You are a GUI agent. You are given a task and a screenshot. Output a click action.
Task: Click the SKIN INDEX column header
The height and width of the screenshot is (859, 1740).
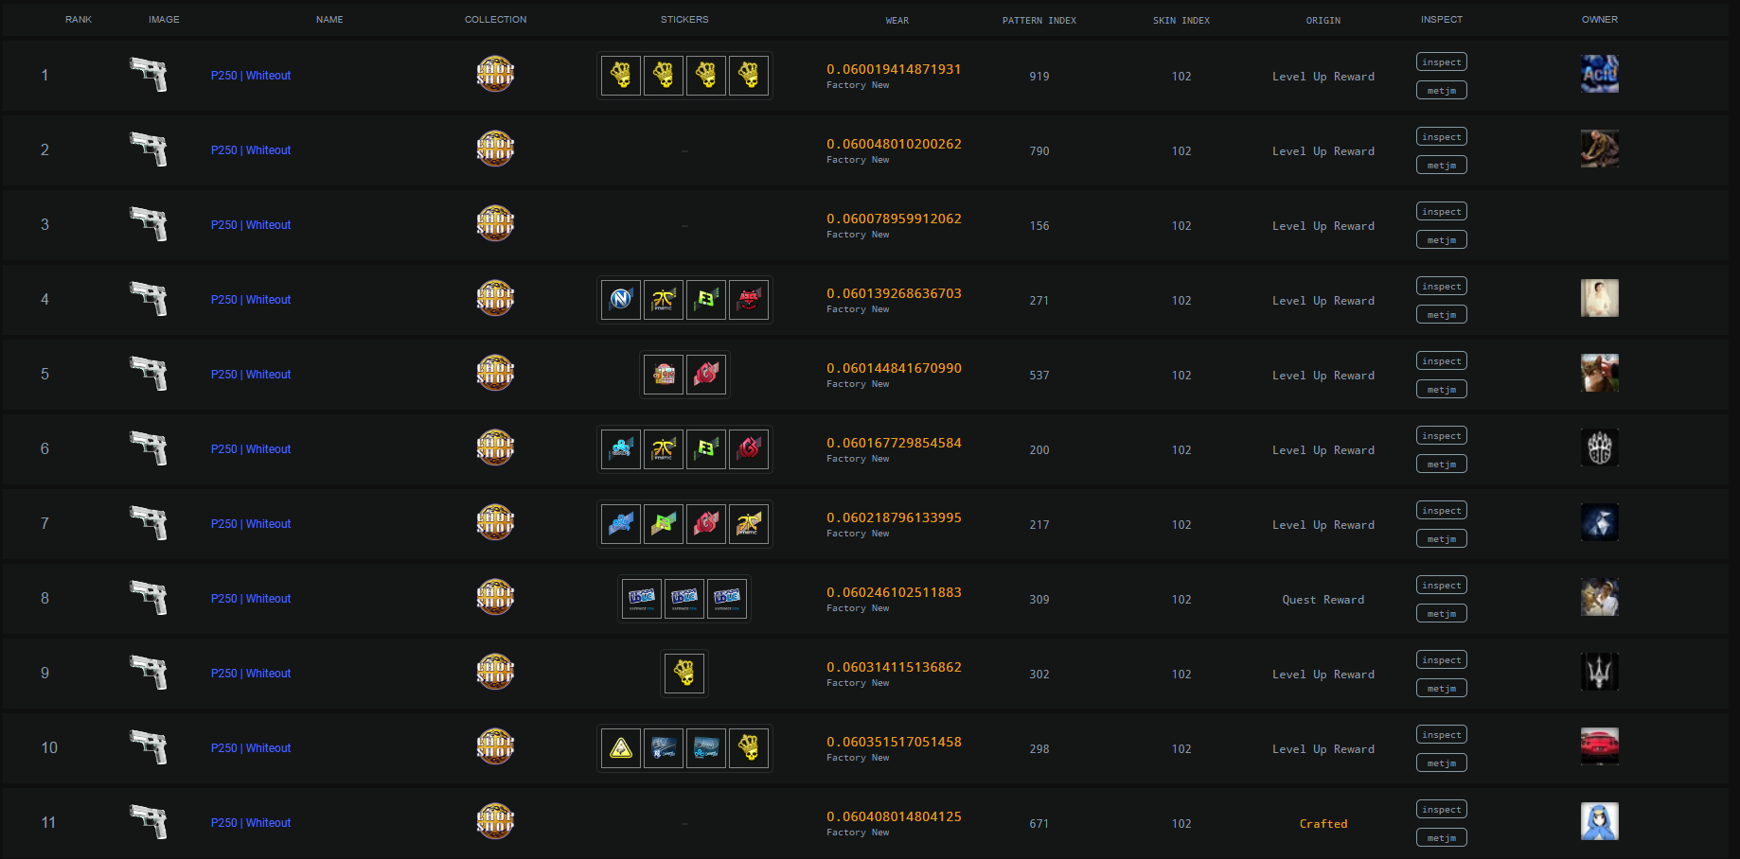[x=1181, y=21]
